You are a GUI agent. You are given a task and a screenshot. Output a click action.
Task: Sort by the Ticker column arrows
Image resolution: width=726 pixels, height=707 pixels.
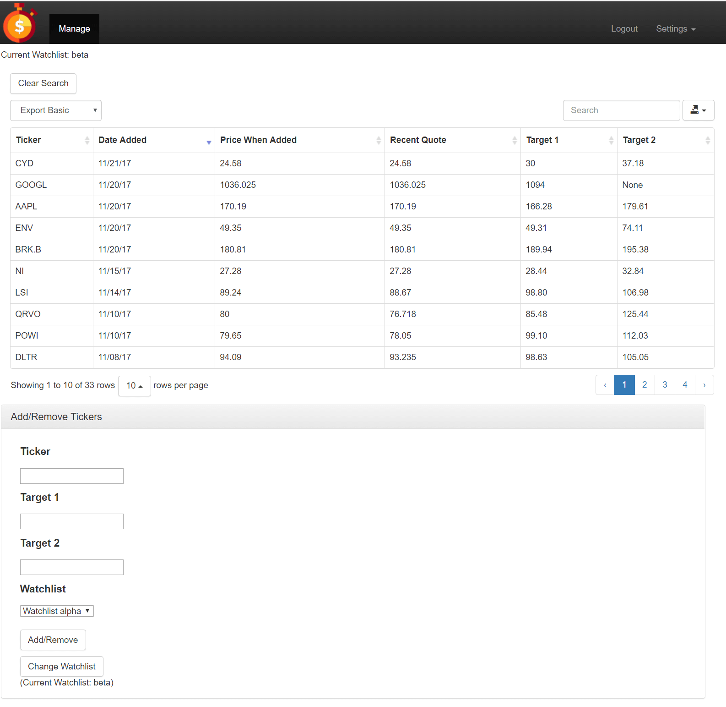tap(87, 140)
